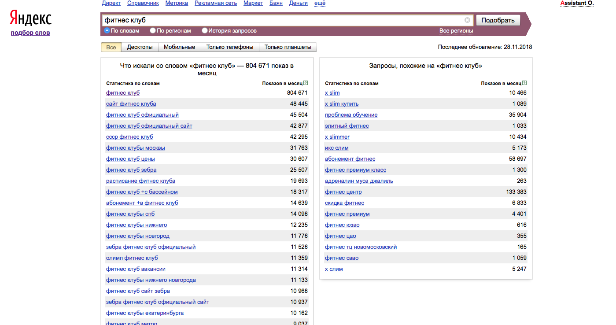Open similar query "икс слим"
The image size is (616, 325).
tap(336, 148)
